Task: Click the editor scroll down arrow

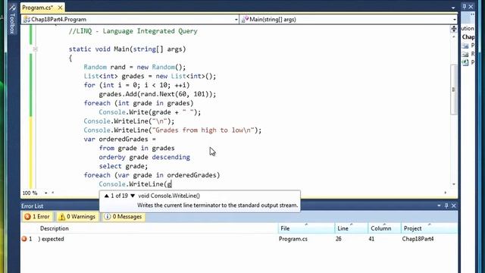Action: (454, 184)
